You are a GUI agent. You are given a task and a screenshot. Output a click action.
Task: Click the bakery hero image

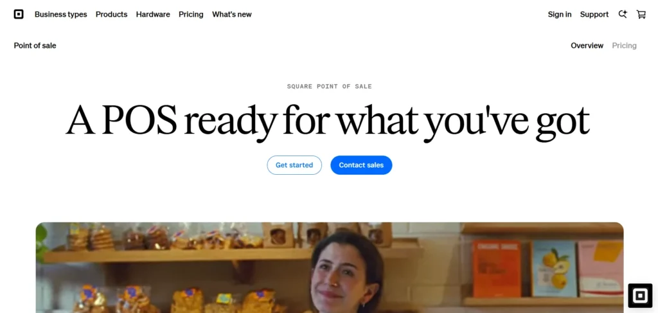[x=330, y=267]
